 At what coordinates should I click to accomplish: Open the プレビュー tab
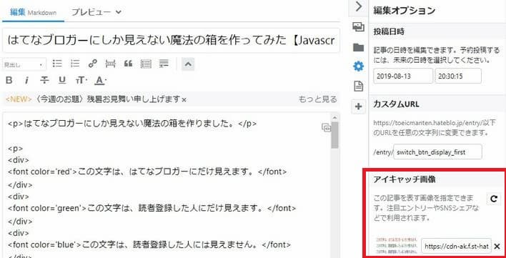(x=91, y=12)
